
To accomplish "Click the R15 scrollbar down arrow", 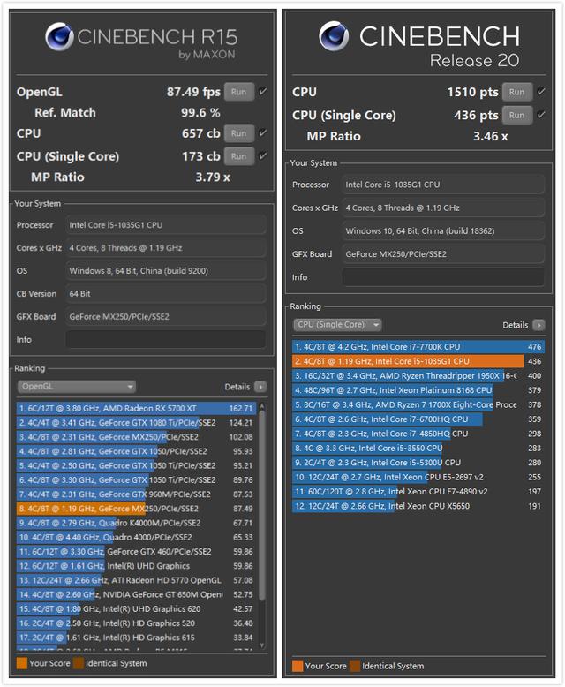I will click(262, 645).
